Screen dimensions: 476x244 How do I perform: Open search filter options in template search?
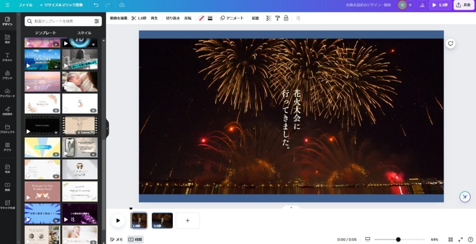pyautogui.click(x=97, y=21)
